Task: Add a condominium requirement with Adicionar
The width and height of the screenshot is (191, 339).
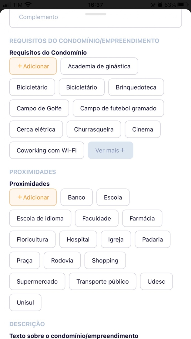Action: [33, 66]
